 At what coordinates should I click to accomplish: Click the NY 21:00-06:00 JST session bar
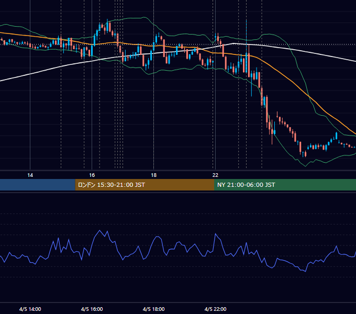[285, 185]
